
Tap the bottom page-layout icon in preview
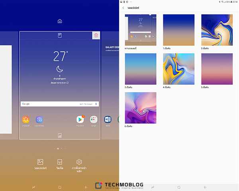(60, 135)
